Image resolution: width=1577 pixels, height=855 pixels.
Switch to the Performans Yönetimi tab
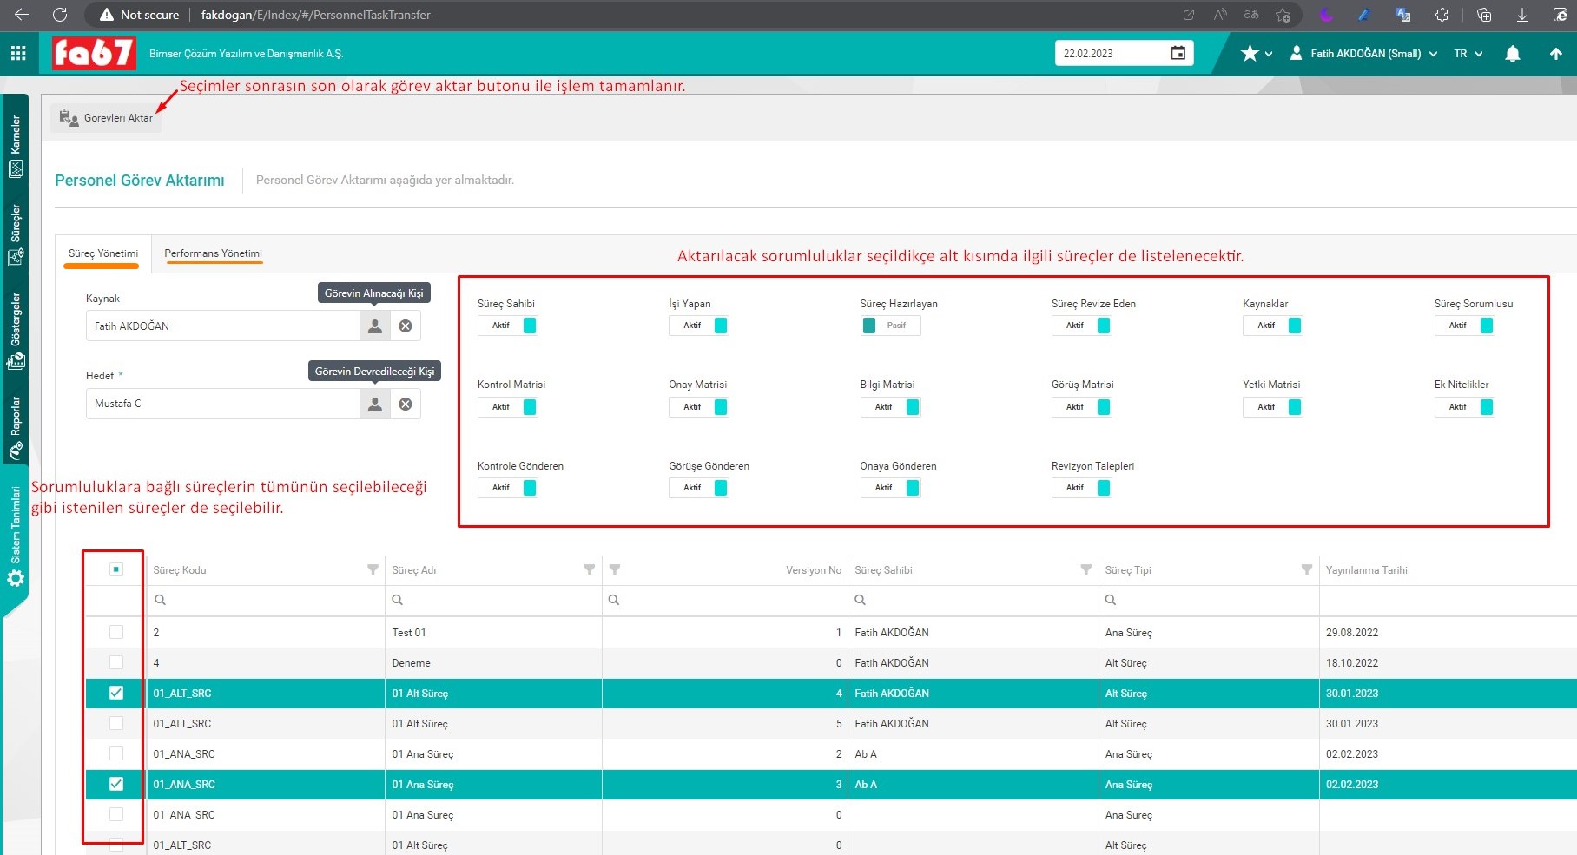pos(213,254)
